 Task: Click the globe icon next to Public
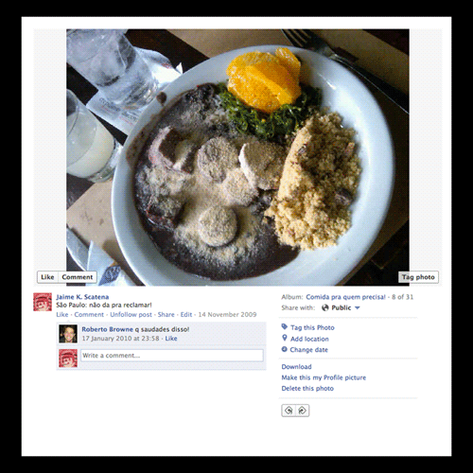click(x=325, y=307)
